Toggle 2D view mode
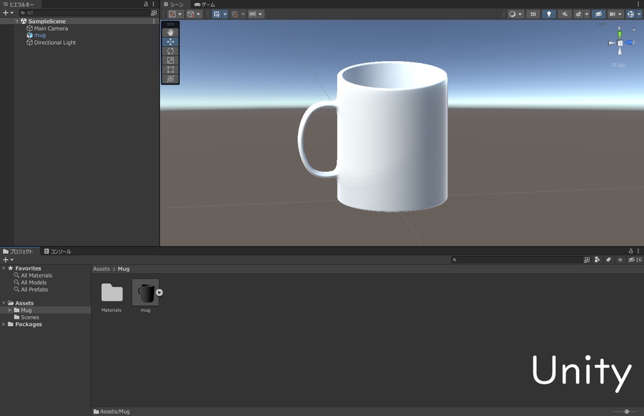 533,14
